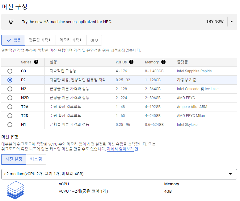Click the 설명 column header

pos(53,62)
